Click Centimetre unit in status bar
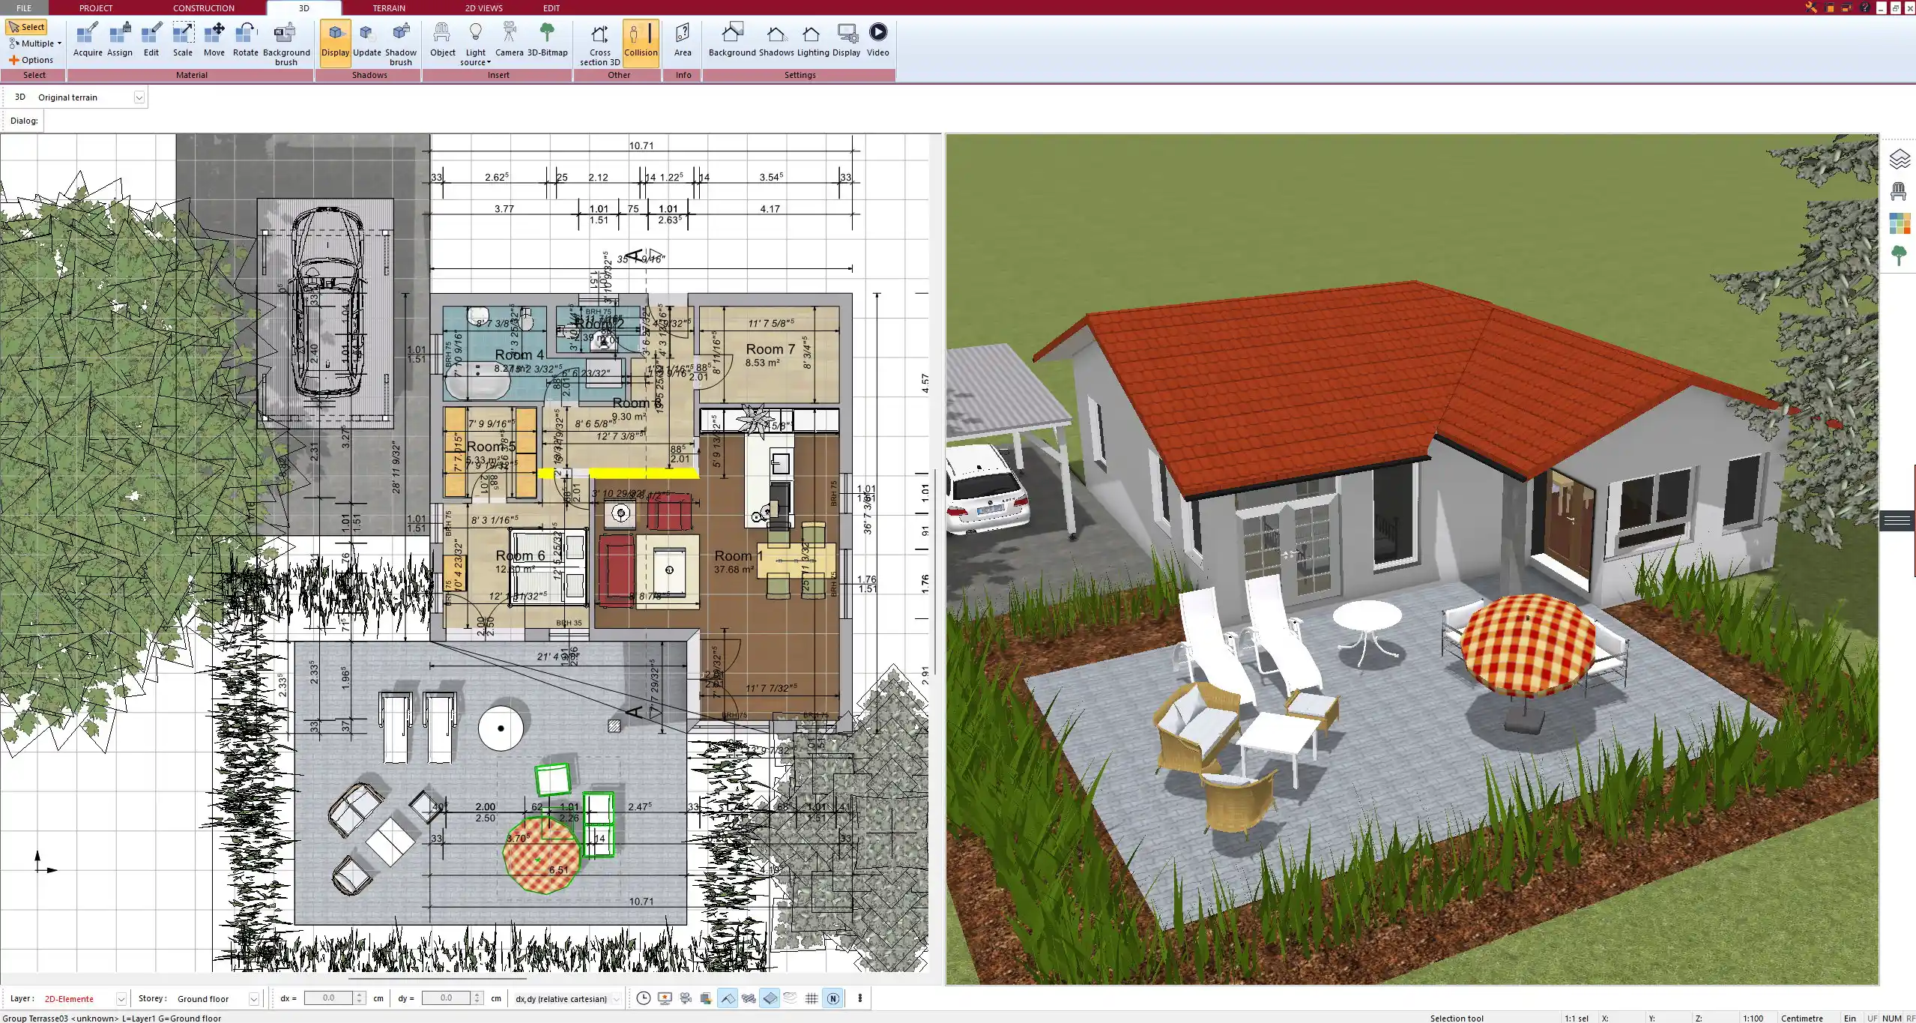The height and width of the screenshot is (1023, 1916). [x=1802, y=1018]
